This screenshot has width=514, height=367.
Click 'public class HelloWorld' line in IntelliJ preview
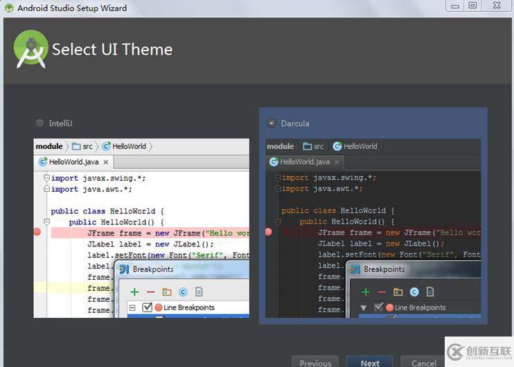tap(107, 211)
